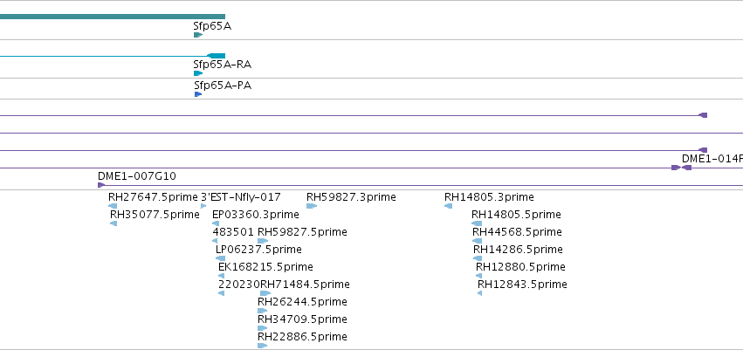Click the RH35077.5prime label
Viewport: 743px width, 350px height.
point(155,215)
